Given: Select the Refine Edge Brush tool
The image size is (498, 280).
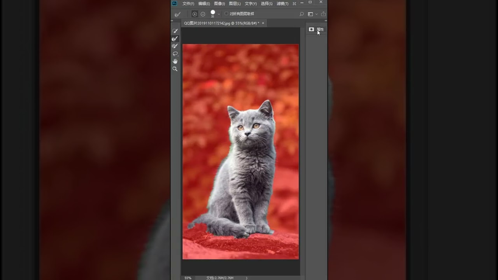Looking at the screenshot, I should coord(175,38).
